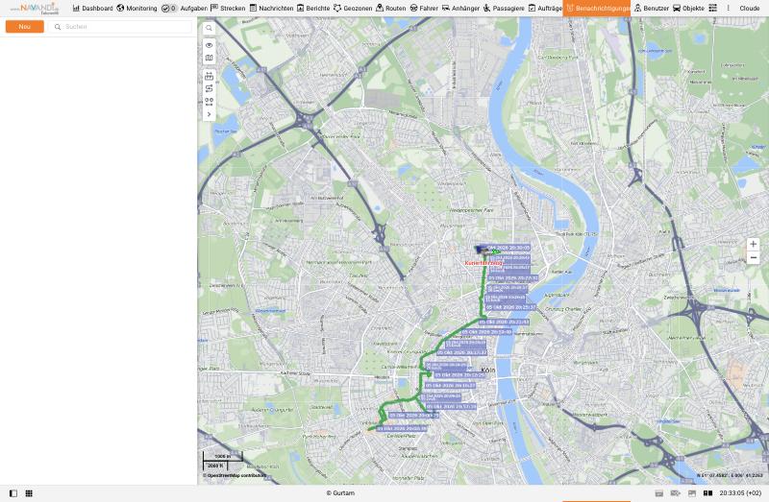Viewport: 769px width, 502px height.
Task: Open the map search tool
Action: click(209, 28)
